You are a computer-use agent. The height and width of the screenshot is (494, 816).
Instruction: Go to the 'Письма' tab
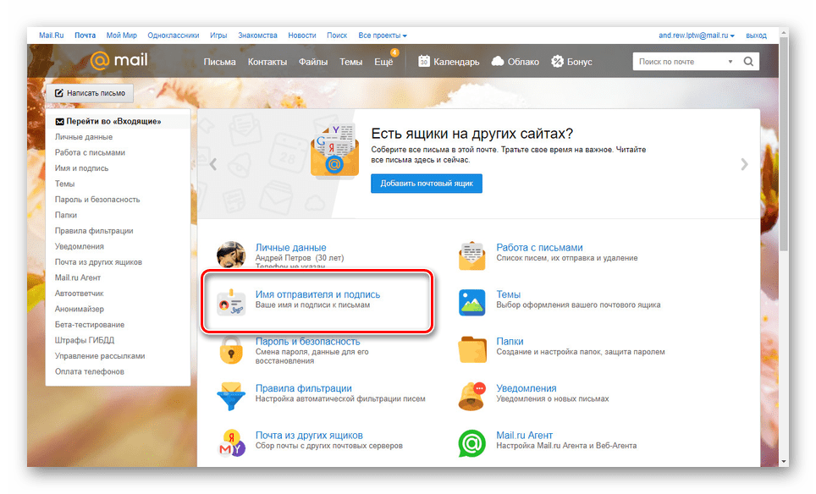219,62
